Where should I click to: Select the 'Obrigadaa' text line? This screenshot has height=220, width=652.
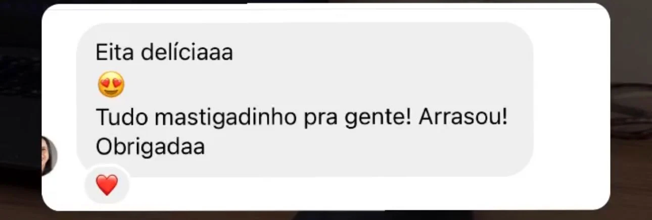150,147
